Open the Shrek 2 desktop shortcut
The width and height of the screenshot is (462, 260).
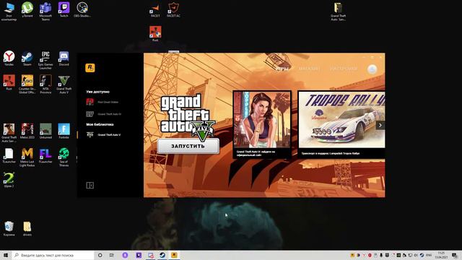9,180
